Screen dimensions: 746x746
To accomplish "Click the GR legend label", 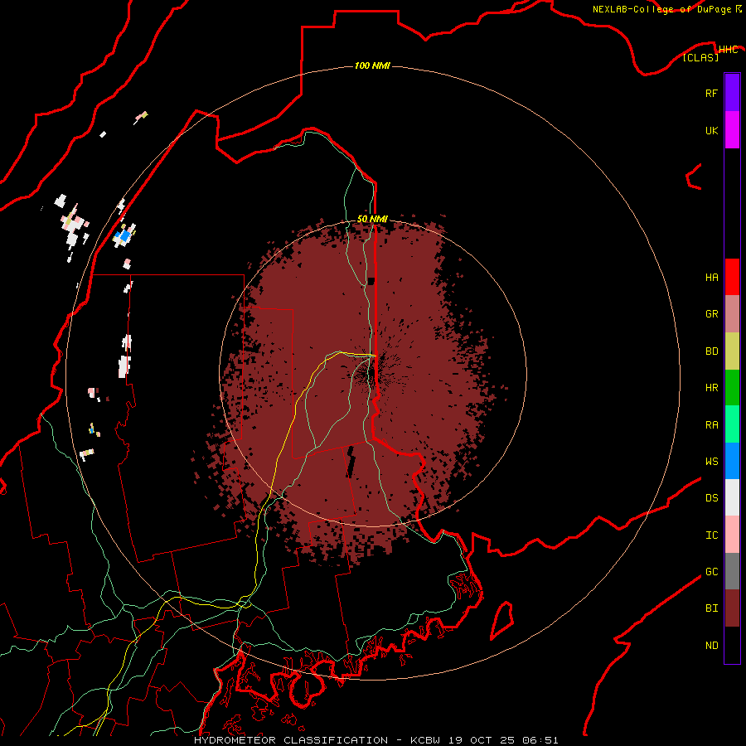I will [711, 314].
